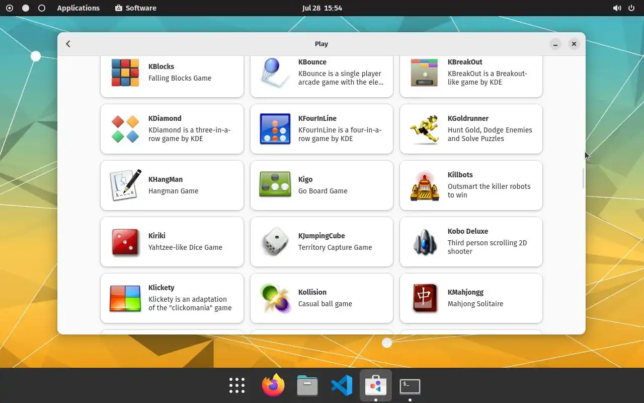Open the KFourInLine app title

tap(317, 118)
